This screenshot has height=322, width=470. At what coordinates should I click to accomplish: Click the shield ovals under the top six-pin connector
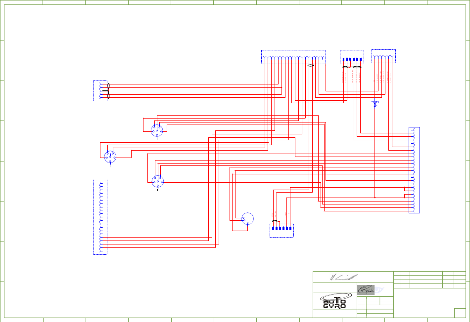(x=352, y=67)
